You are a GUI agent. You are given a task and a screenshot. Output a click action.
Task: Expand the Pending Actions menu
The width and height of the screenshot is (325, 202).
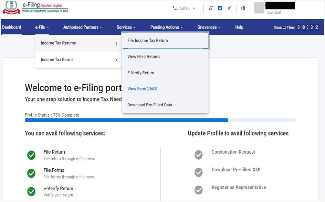point(166,27)
